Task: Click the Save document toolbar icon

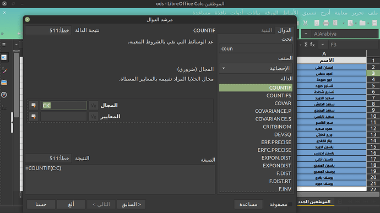Action: (x=350, y=23)
